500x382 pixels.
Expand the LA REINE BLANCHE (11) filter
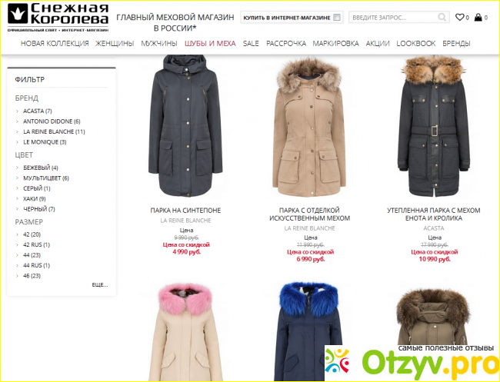pos(54,131)
